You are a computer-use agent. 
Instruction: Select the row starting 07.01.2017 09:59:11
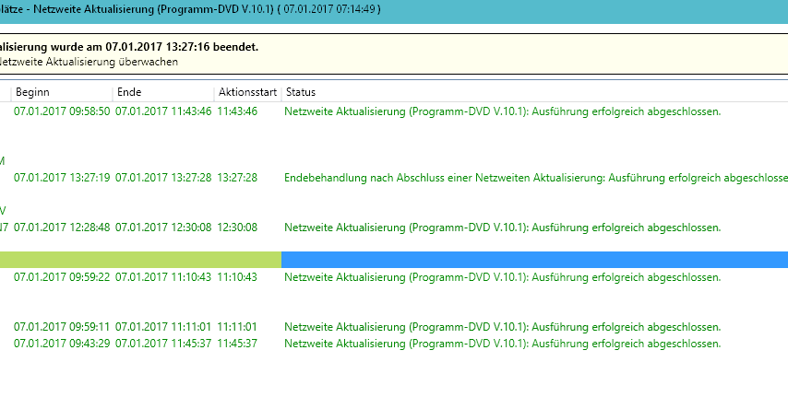coord(62,327)
